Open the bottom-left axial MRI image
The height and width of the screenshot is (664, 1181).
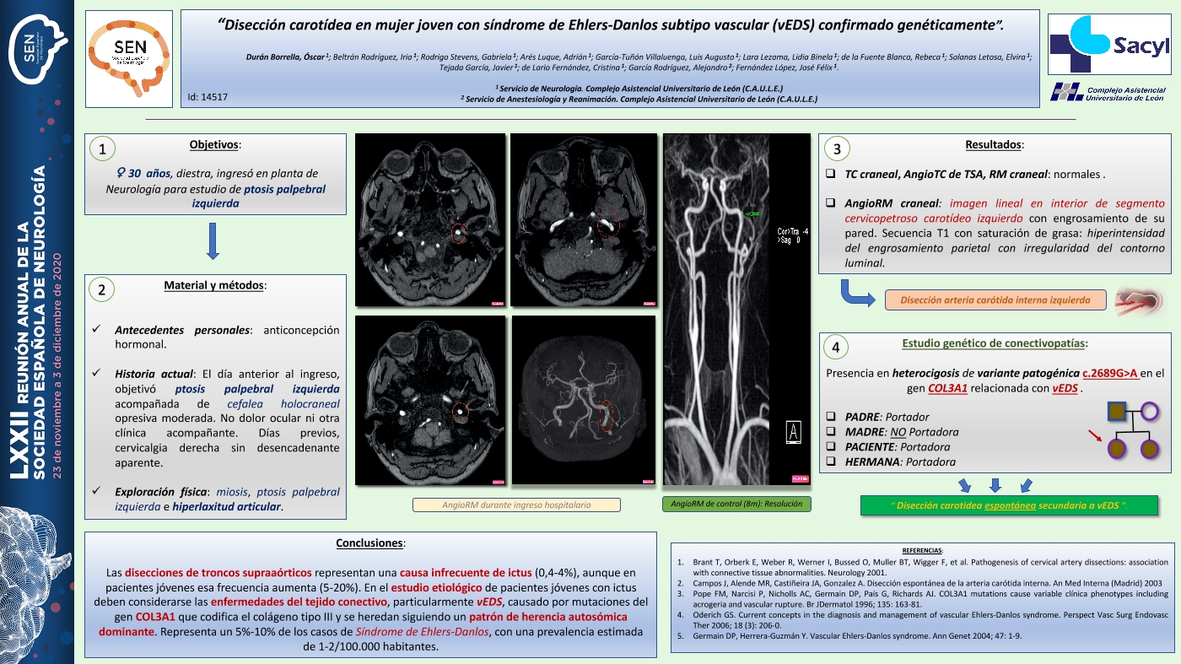coord(430,400)
